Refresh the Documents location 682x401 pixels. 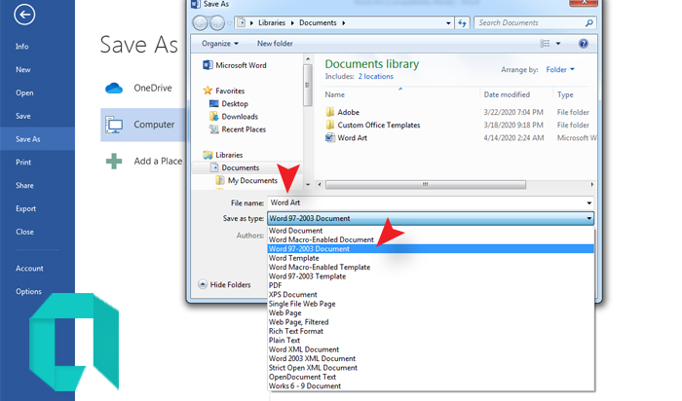462,22
